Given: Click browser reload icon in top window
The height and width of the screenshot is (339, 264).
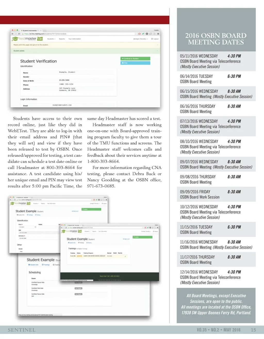Looking at the screenshot, I should (19, 34).
